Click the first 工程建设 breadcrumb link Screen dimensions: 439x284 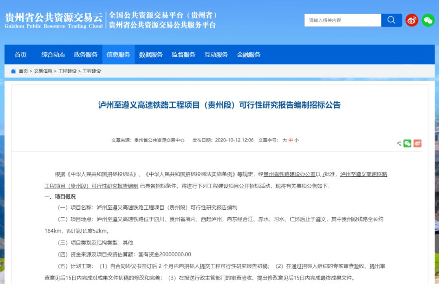[x=67, y=71]
